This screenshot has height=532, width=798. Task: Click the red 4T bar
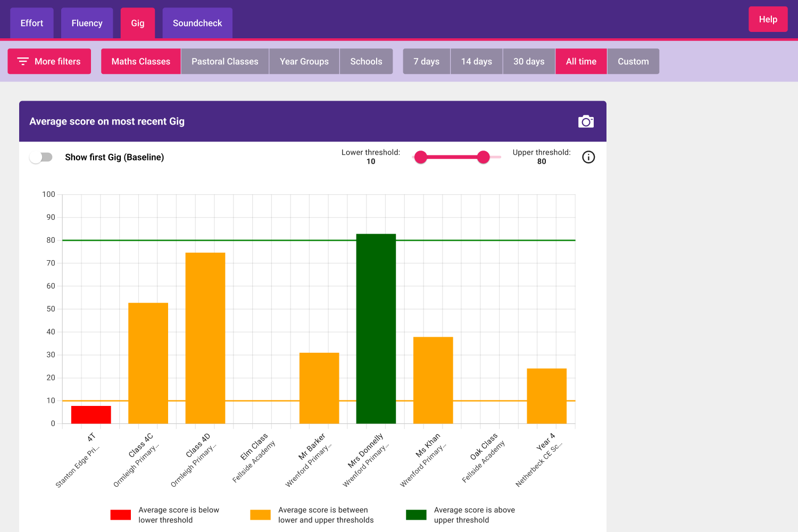tap(91, 414)
